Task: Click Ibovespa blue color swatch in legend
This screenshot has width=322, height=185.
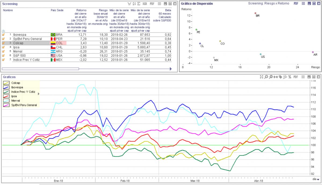Action: pyautogui.click(x=6, y=87)
